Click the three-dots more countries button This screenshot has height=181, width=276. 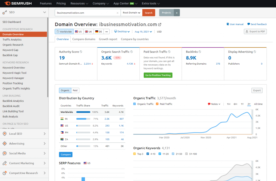[x=106, y=32]
